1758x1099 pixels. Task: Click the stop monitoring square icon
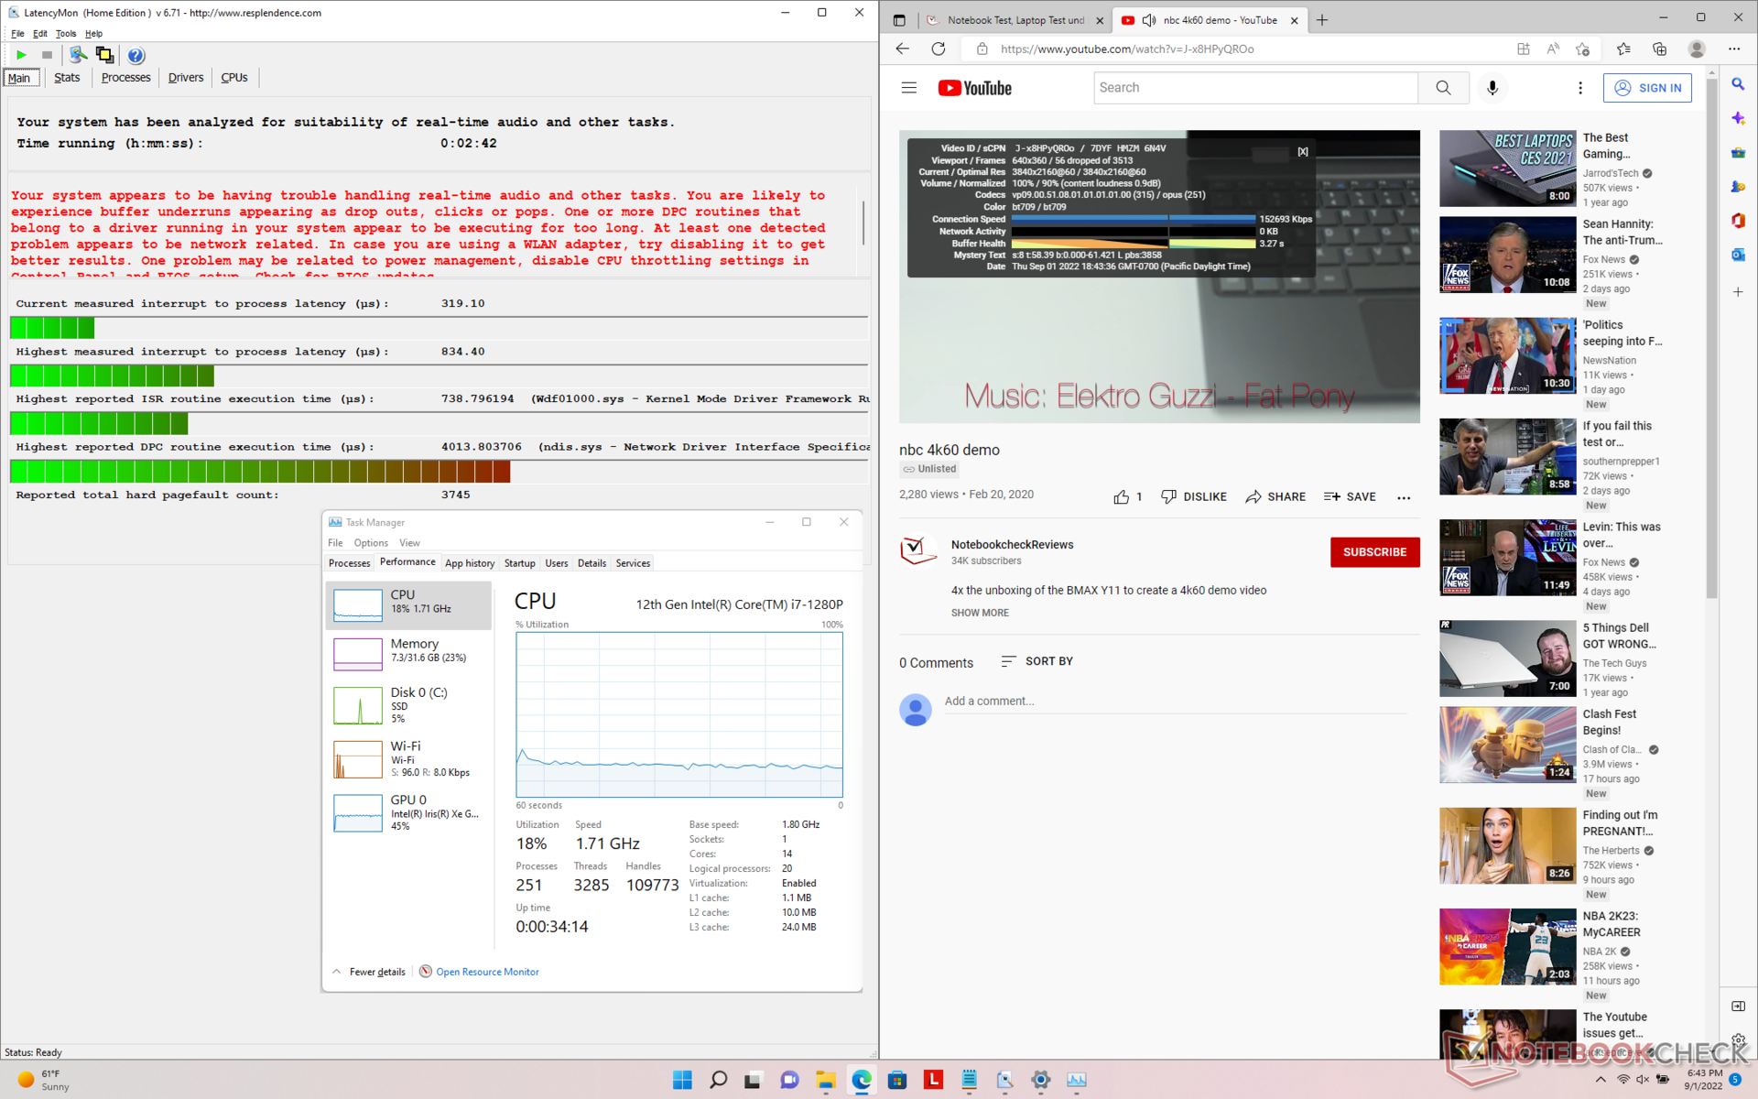click(x=48, y=55)
